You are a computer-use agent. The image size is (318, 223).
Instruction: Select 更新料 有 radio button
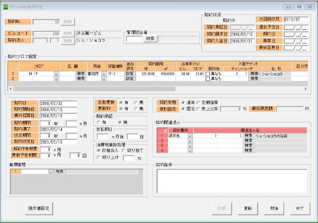coord(121,109)
